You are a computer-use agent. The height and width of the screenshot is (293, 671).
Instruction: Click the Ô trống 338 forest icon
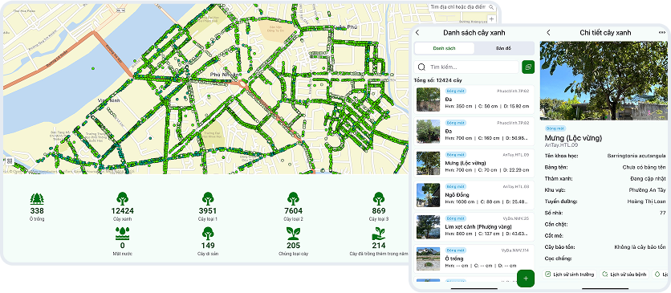pyautogui.click(x=37, y=199)
